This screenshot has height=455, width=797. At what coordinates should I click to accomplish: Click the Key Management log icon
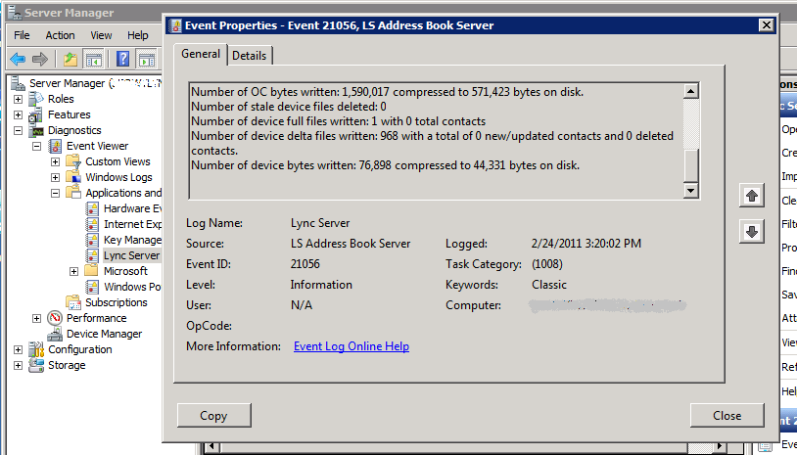(x=92, y=240)
